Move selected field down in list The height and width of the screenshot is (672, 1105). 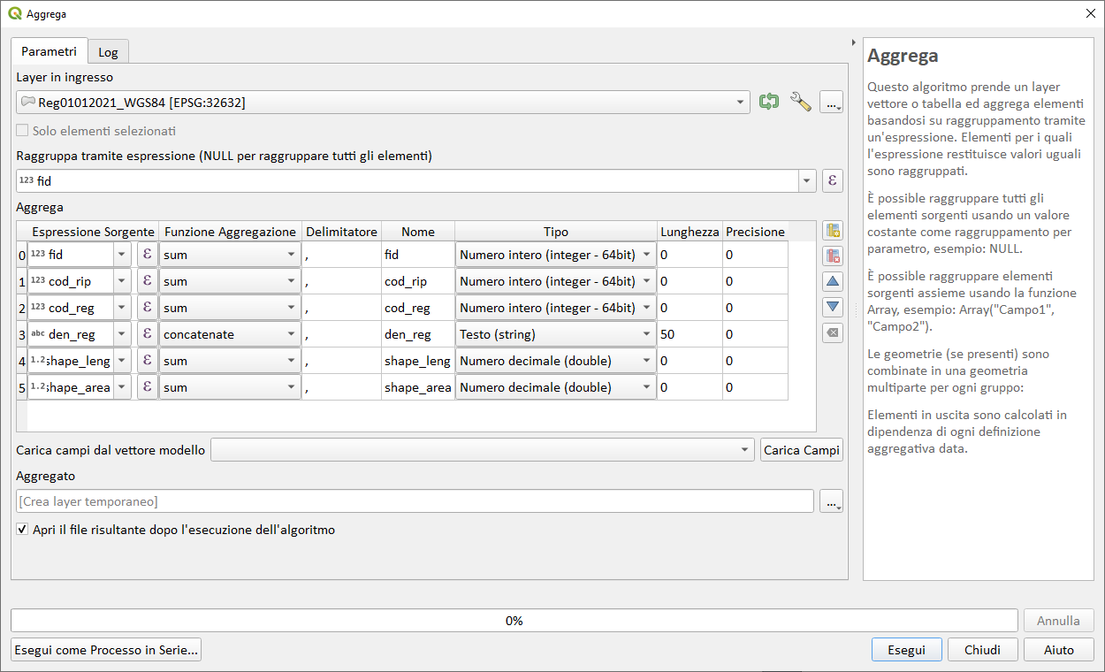point(832,307)
